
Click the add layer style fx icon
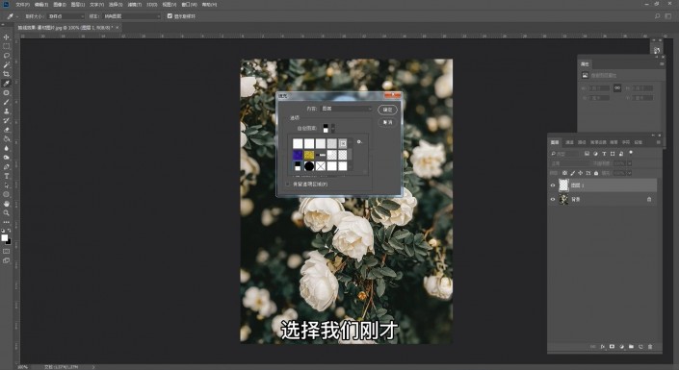pyautogui.click(x=602, y=347)
